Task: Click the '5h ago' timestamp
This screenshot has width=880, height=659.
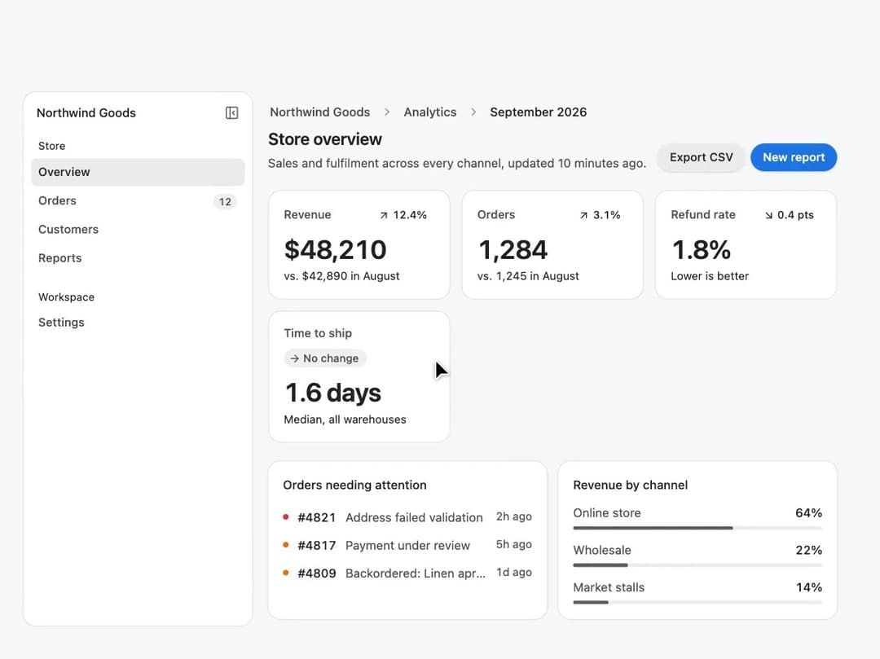Action: (x=514, y=545)
